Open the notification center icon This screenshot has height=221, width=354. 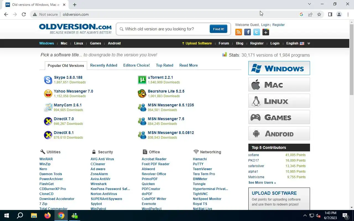coord(345,215)
